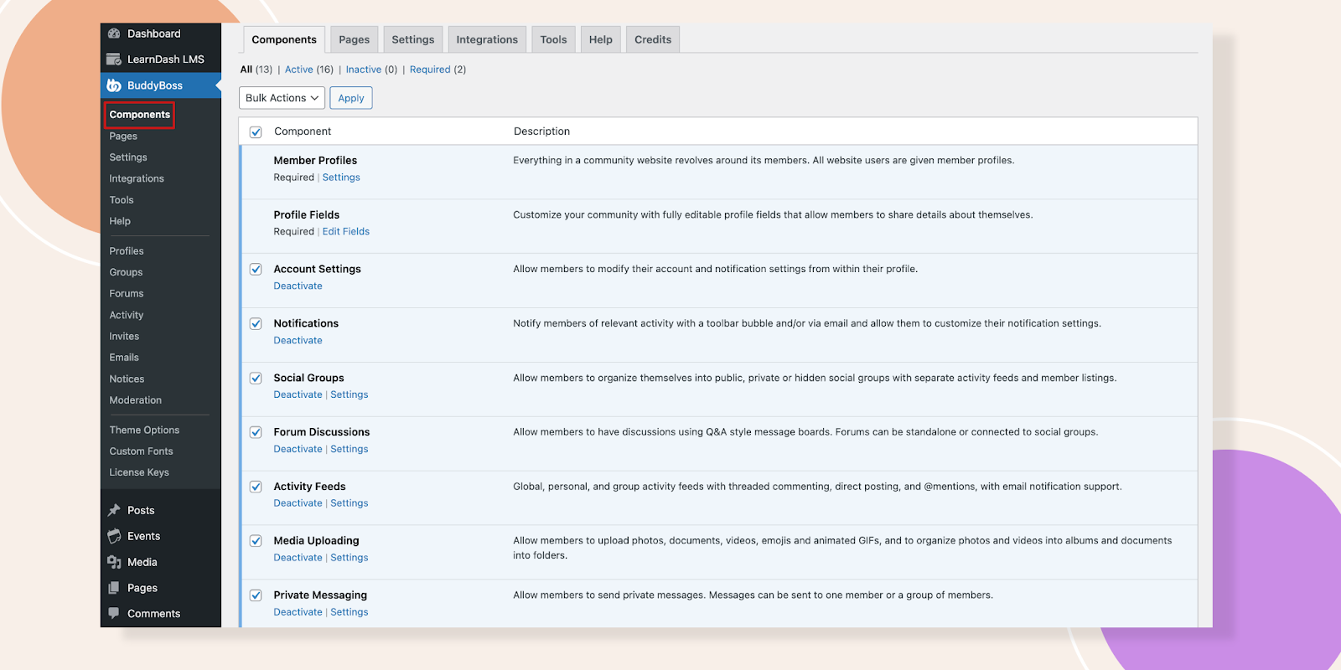Filter by Required components link
Image resolution: width=1341 pixels, height=670 pixels.
coord(430,70)
